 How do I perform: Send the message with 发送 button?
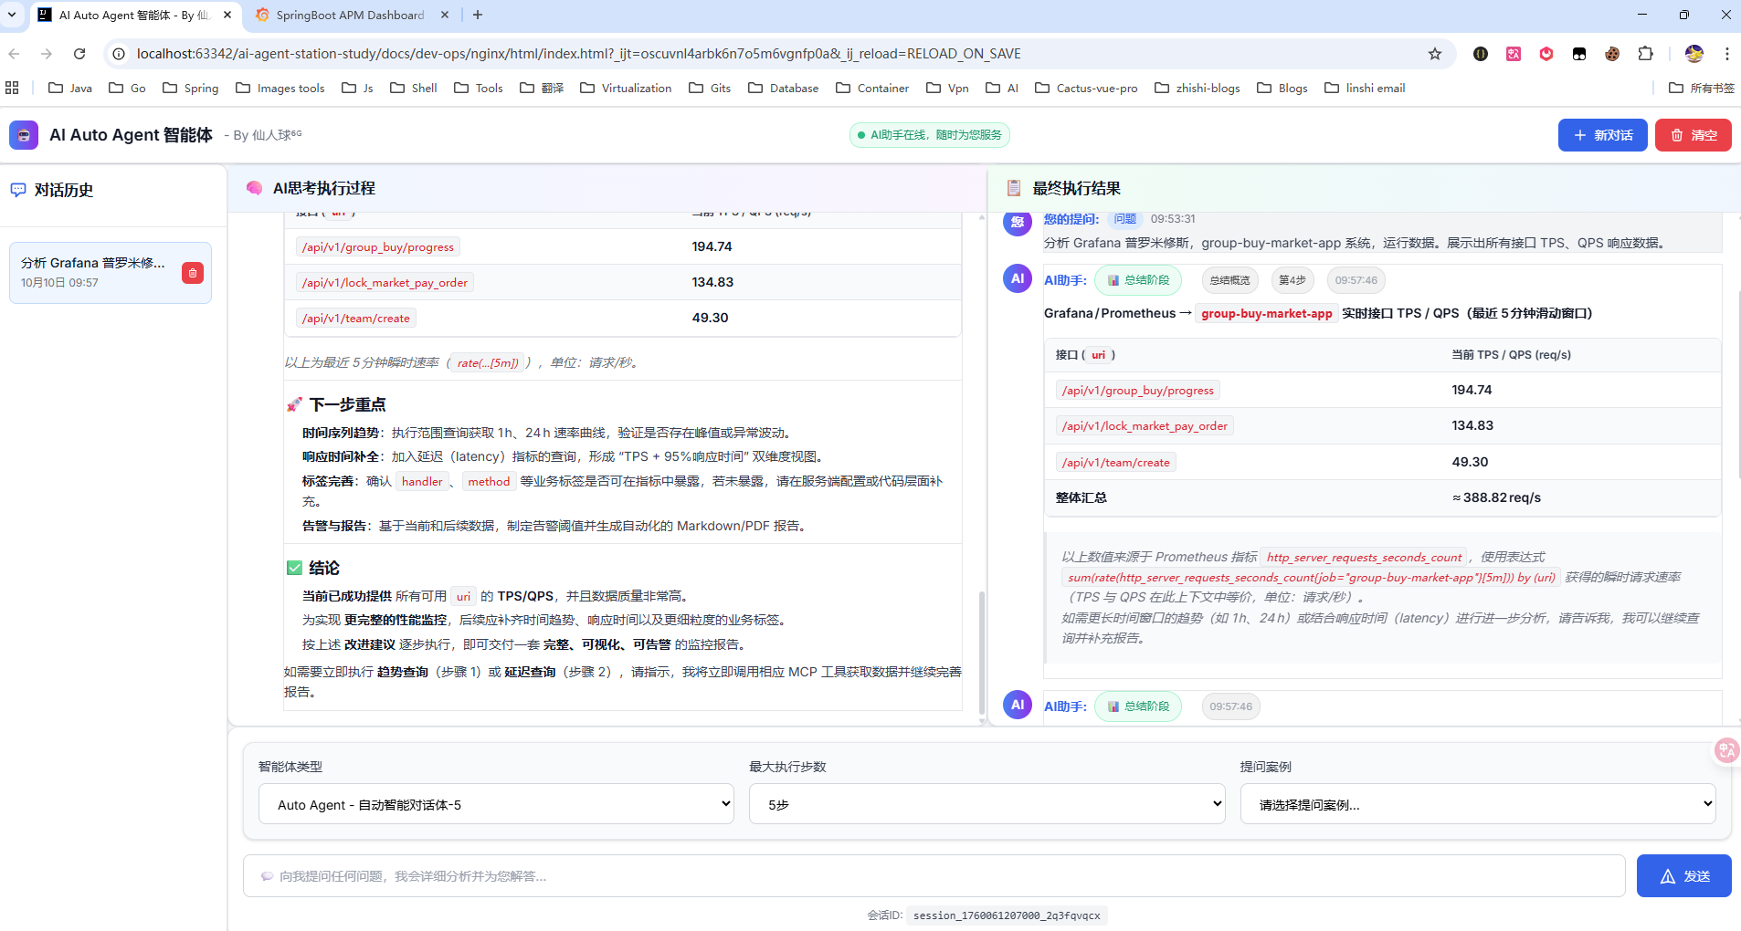point(1683,876)
